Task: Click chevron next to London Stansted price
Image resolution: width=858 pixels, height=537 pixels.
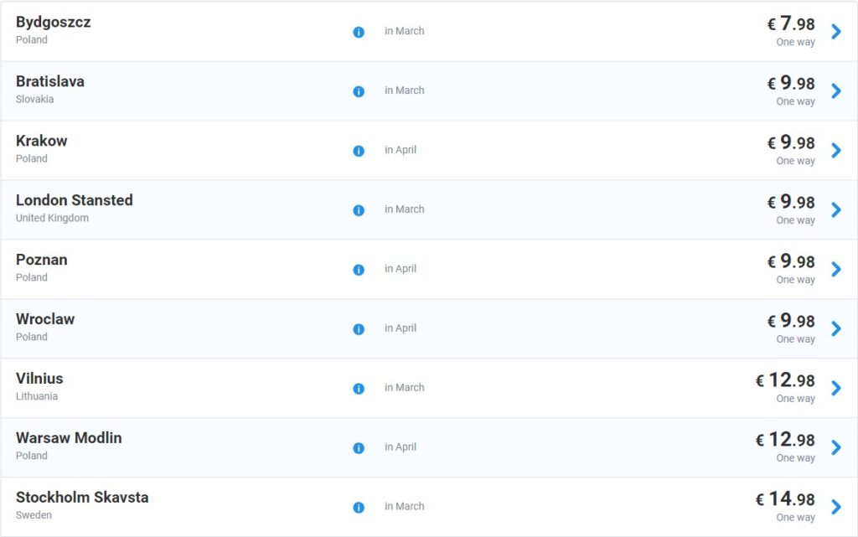Action: (x=835, y=210)
